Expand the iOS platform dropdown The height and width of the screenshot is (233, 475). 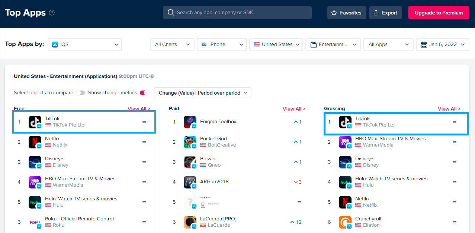pyautogui.click(x=85, y=45)
